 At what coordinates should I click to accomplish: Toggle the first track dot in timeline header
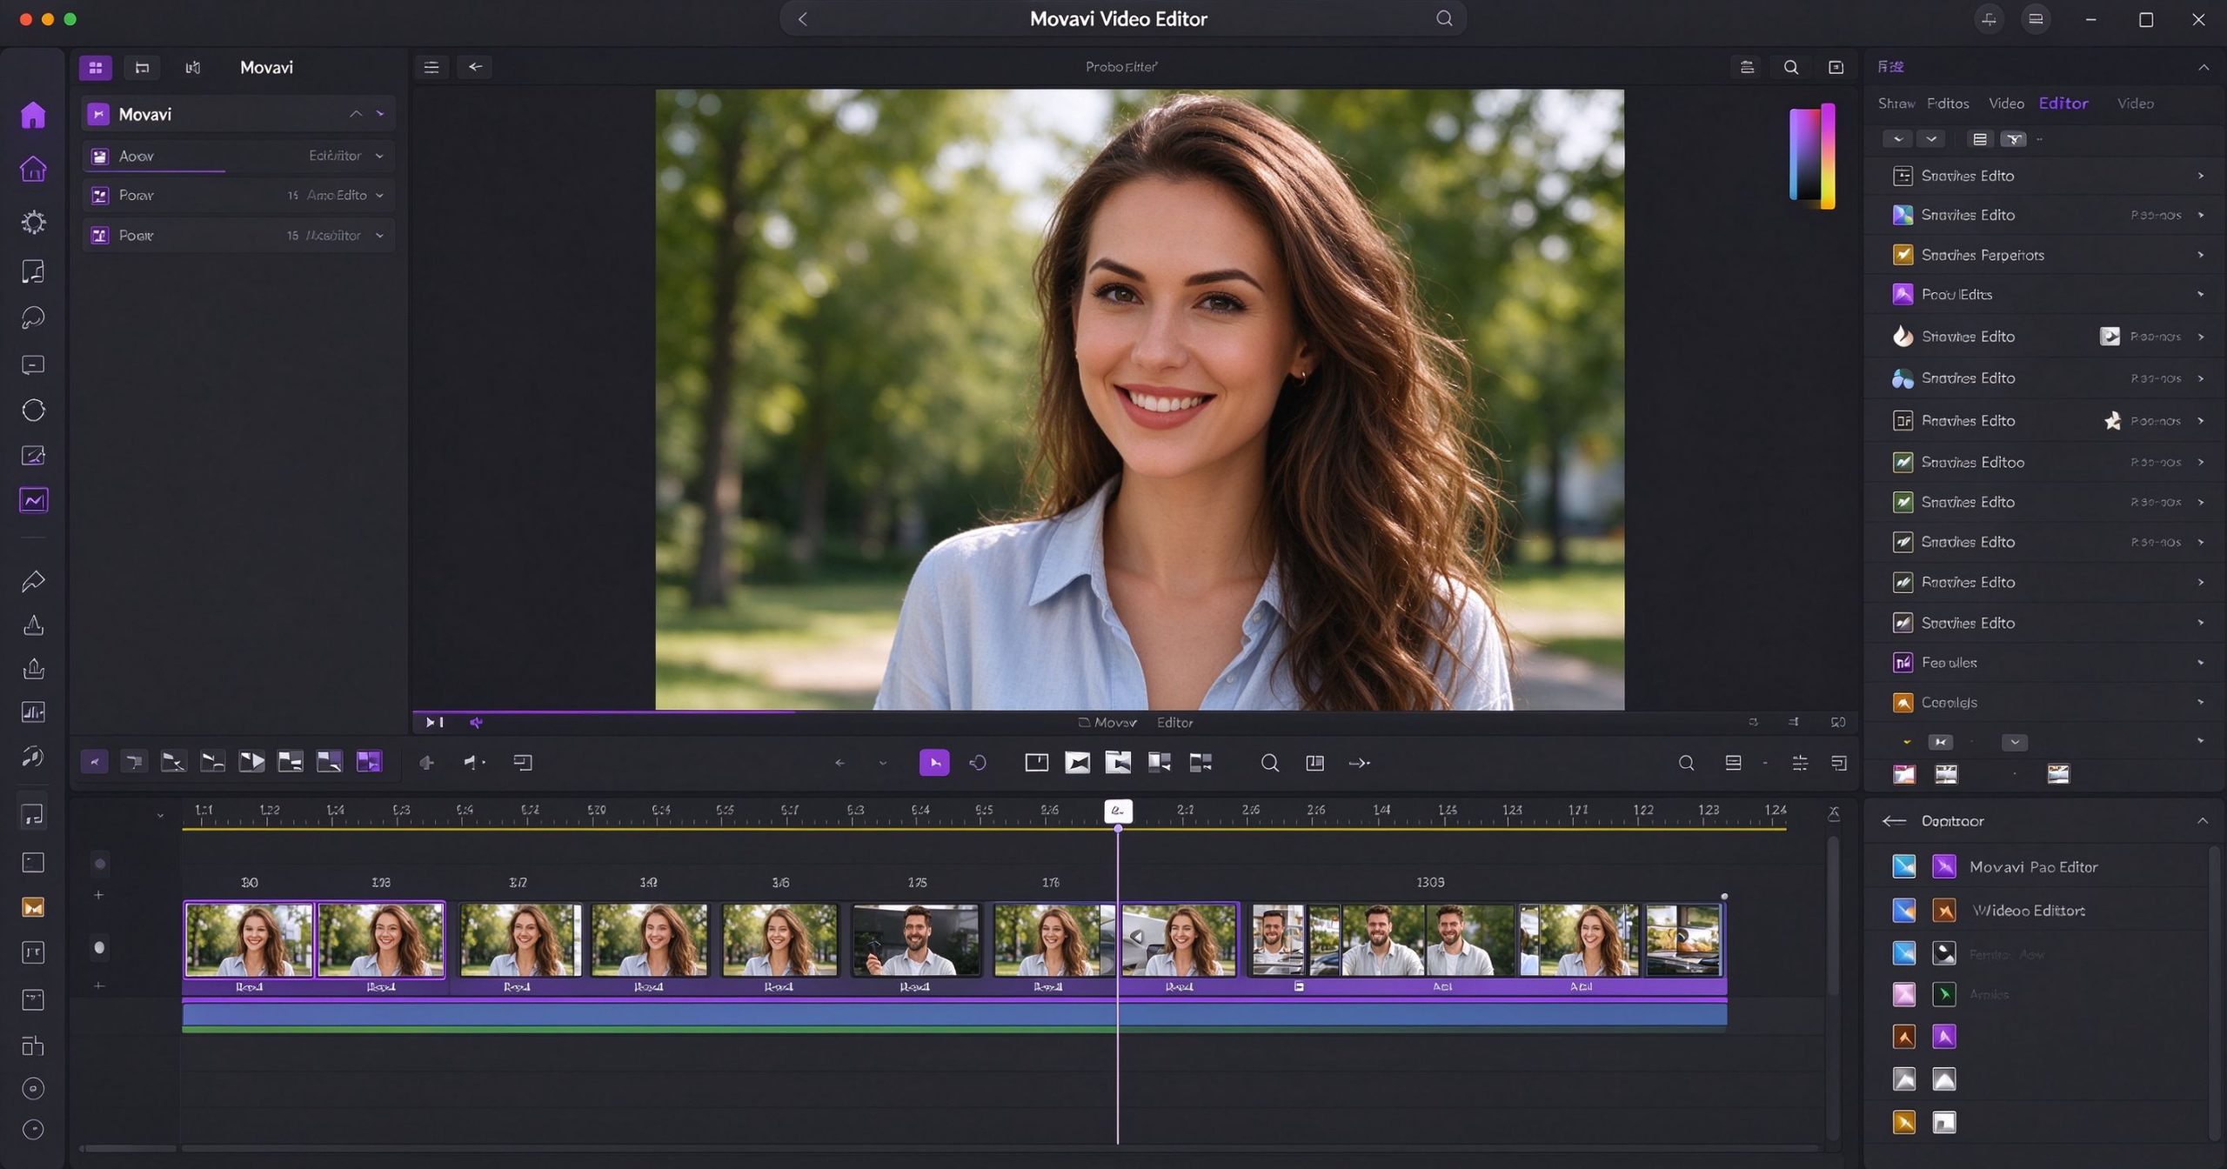tap(99, 864)
